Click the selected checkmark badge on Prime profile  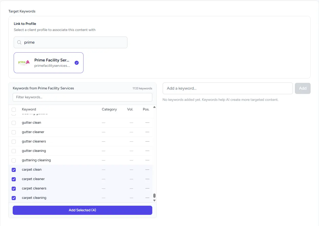click(77, 63)
